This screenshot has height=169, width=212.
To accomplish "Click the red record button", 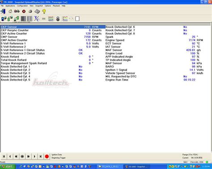I will pos(47,157).
